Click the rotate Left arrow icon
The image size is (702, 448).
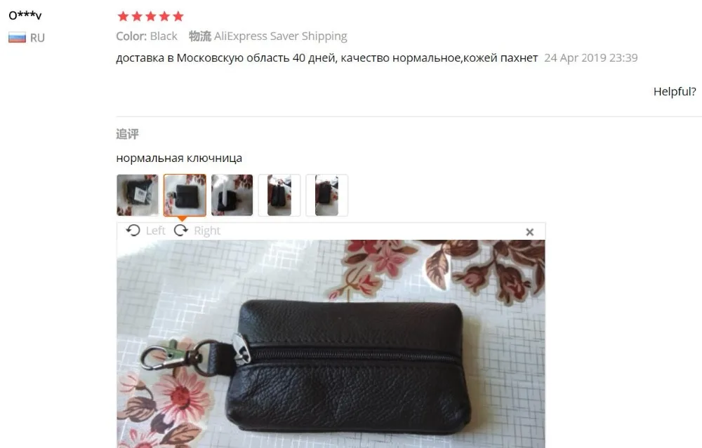[133, 230]
